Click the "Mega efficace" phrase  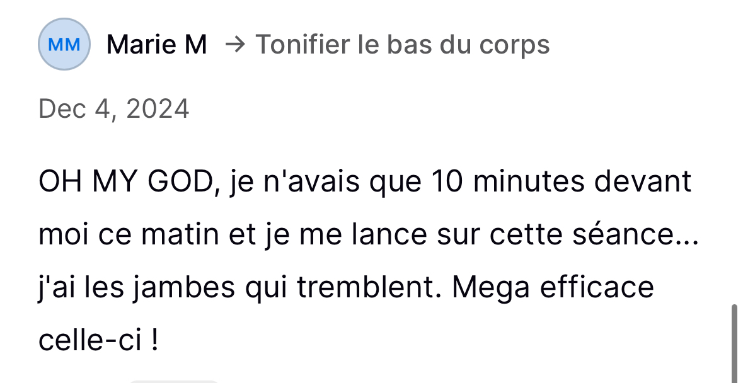(x=553, y=289)
